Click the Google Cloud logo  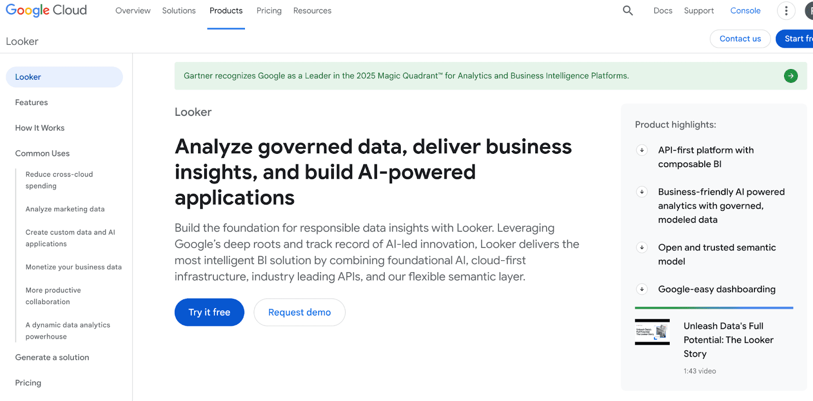tap(46, 10)
